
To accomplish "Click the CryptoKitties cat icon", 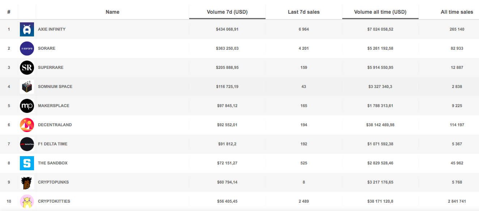I will (27, 201).
